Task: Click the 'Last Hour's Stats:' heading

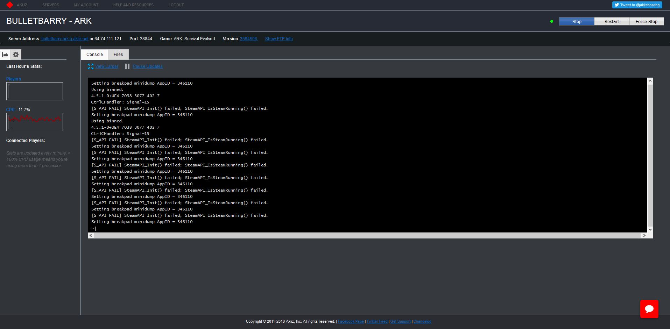Action: (x=24, y=66)
